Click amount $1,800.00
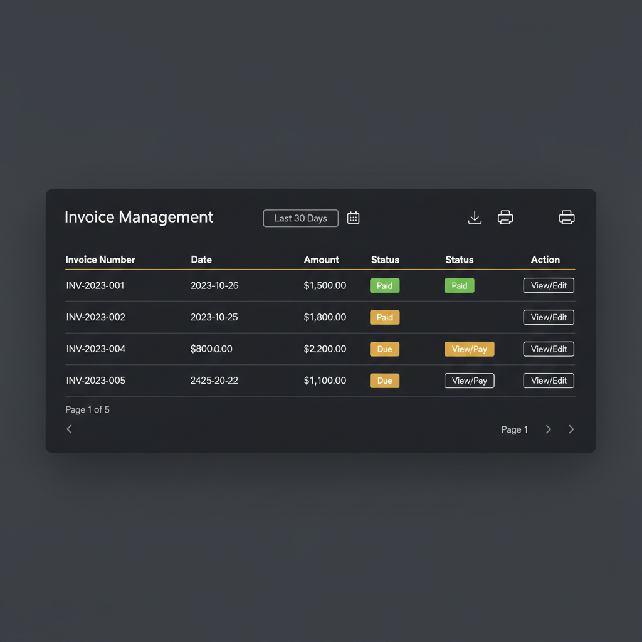This screenshot has width=642, height=642. coord(325,317)
